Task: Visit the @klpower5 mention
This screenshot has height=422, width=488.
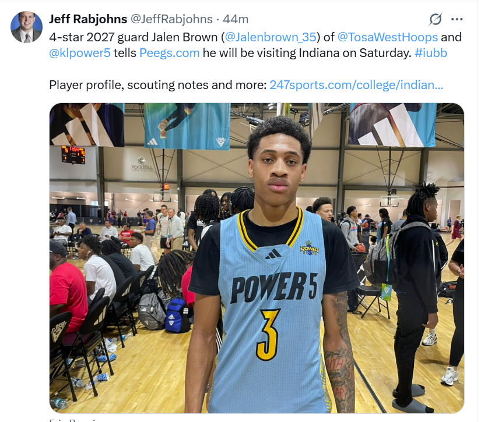Action: [80, 53]
